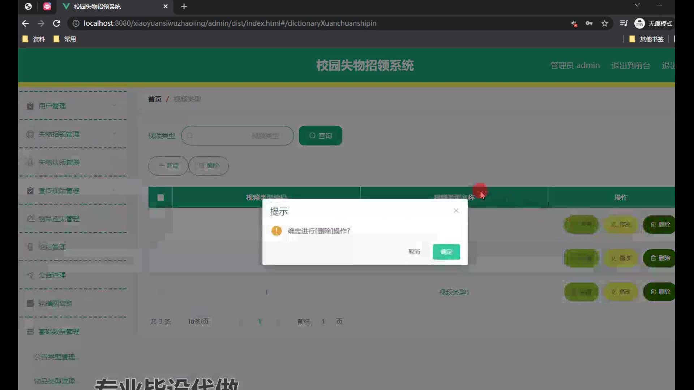Click the 确定 confirm button in dialog
This screenshot has width=694, height=390.
tap(446, 252)
